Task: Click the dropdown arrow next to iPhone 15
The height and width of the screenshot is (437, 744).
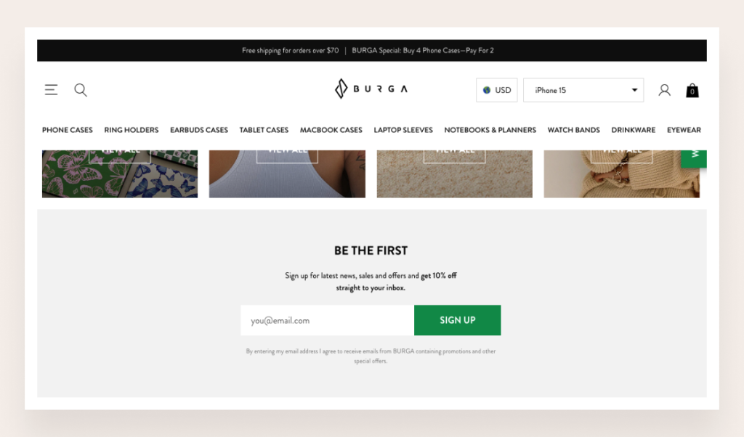Action: pos(634,90)
